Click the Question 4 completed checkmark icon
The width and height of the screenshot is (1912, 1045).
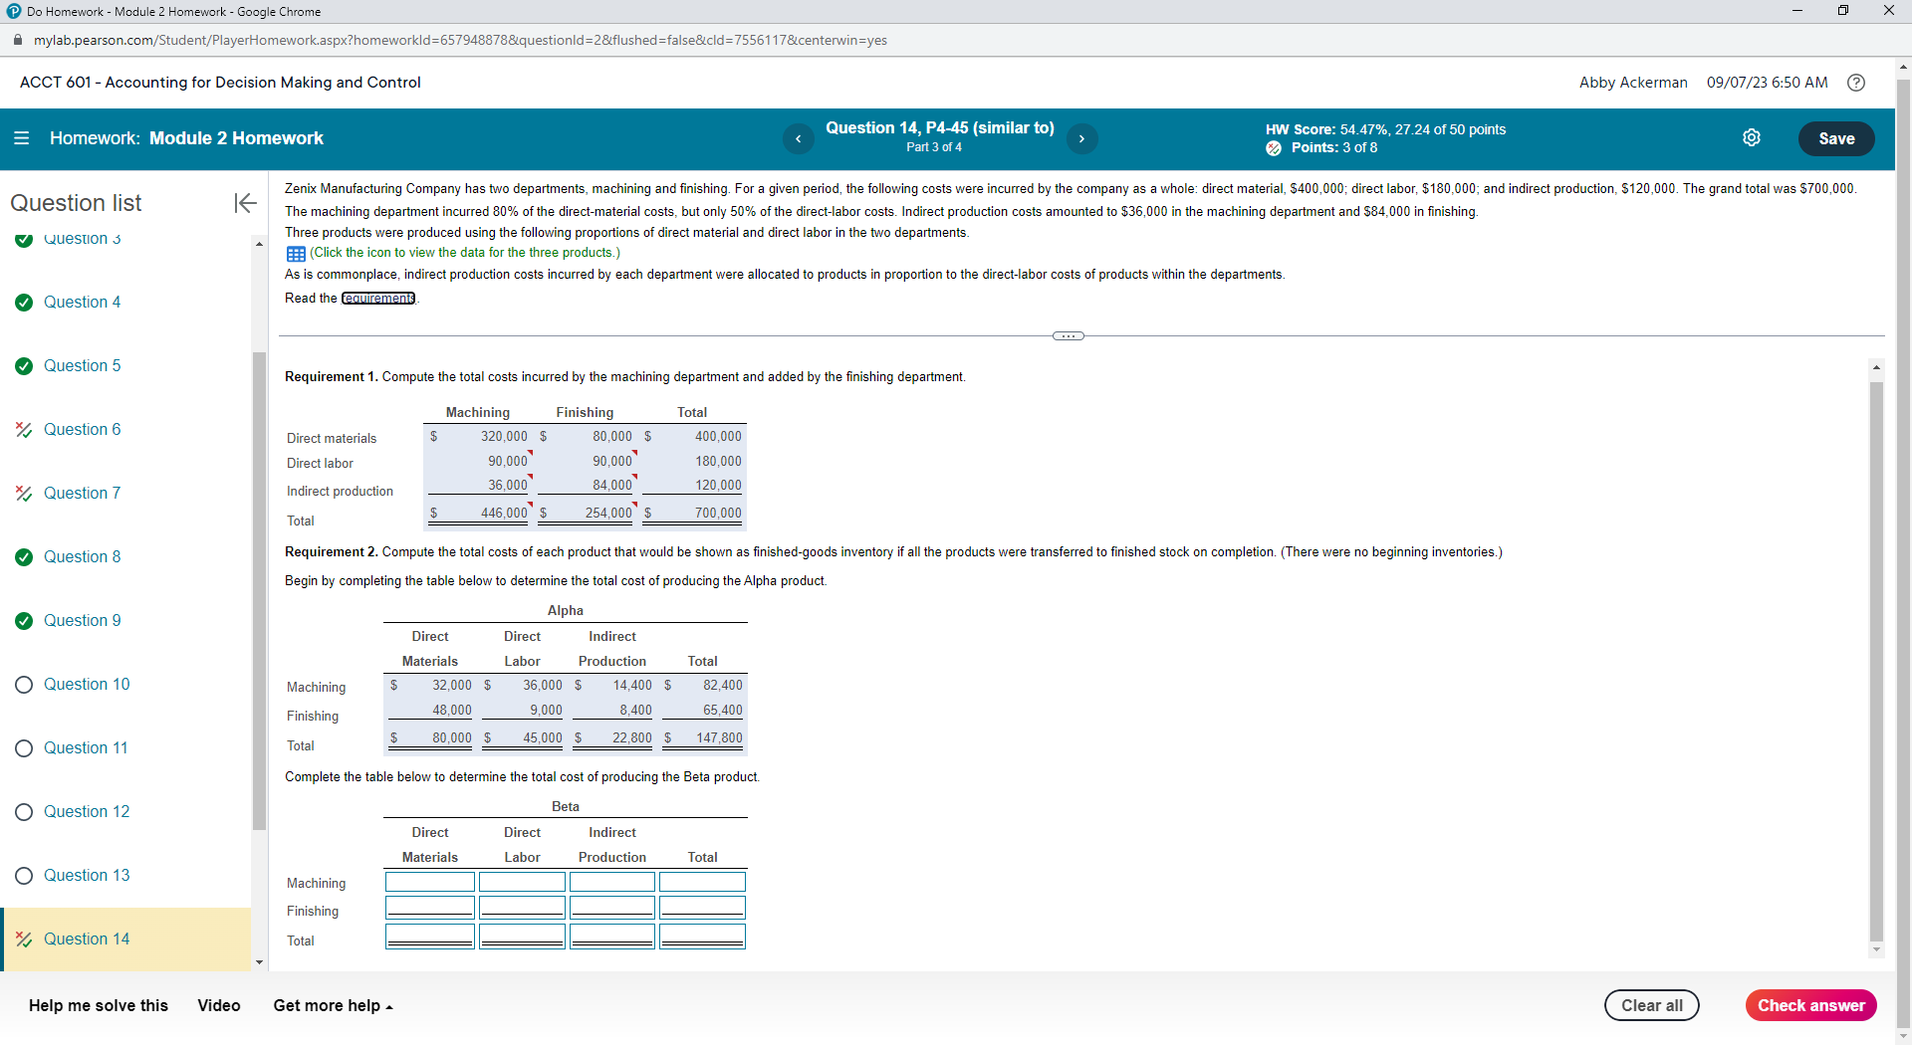click(24, 303)
